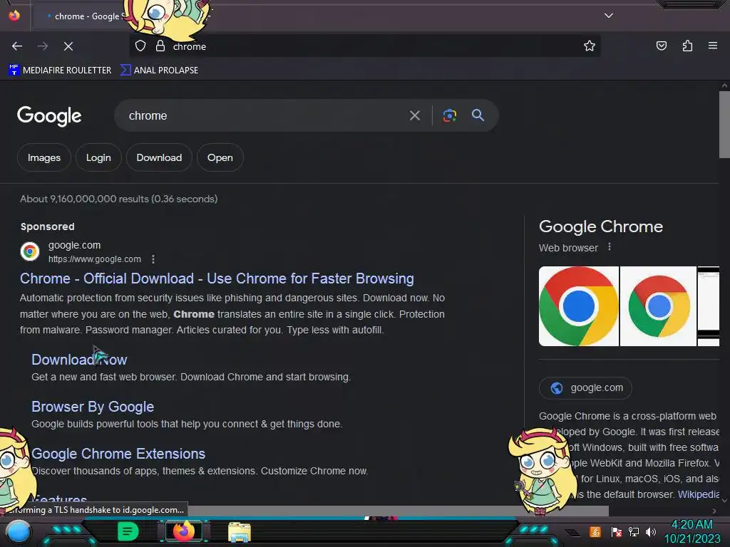This screenshot has height=547, width=730.
Task: Submit search with the magnifier icon
Action: click(x=478, y=115)
